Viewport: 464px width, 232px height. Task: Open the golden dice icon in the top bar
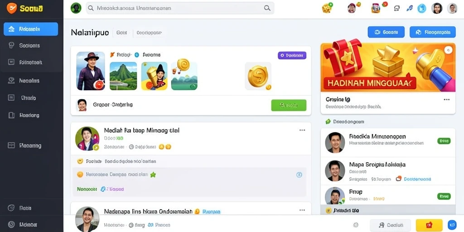327,8
